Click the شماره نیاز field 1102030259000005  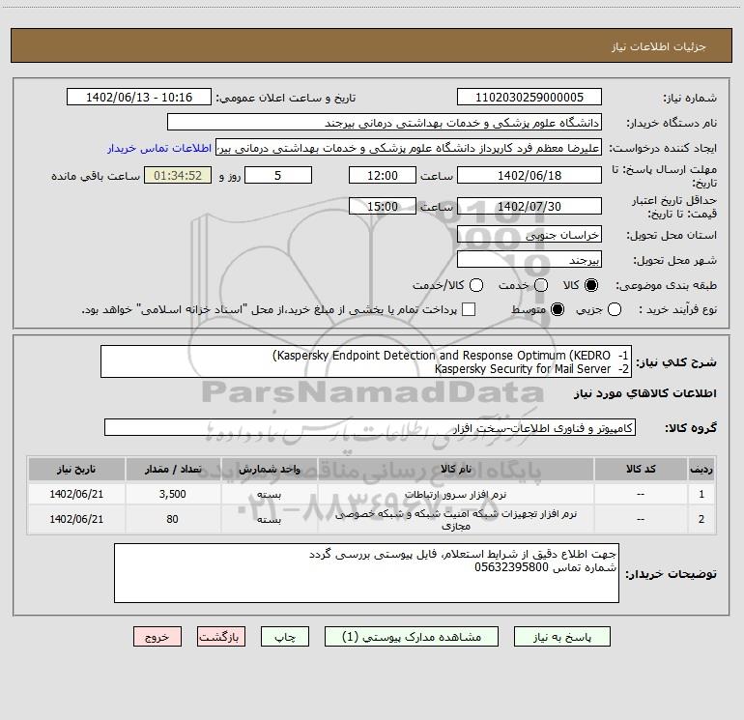pyautogui.click(x=529, y=97)
